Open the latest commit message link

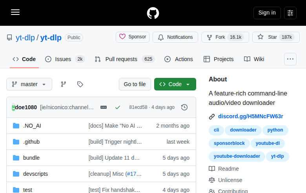click(x=67, y=107)
